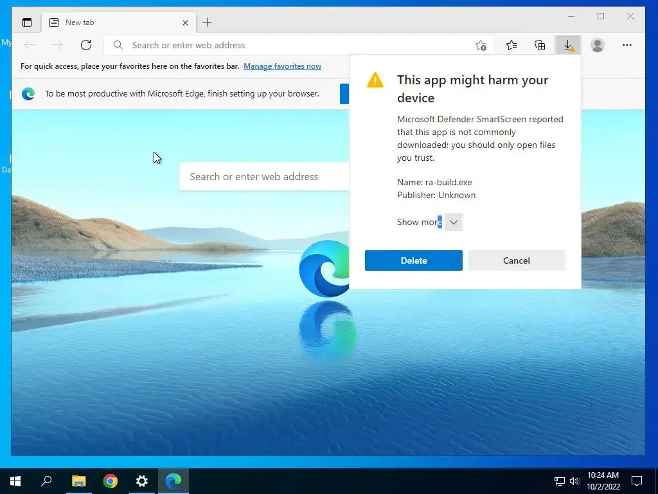Screen dimensions: 658x494
Task: Open the notification center icon
Action: 637,481
